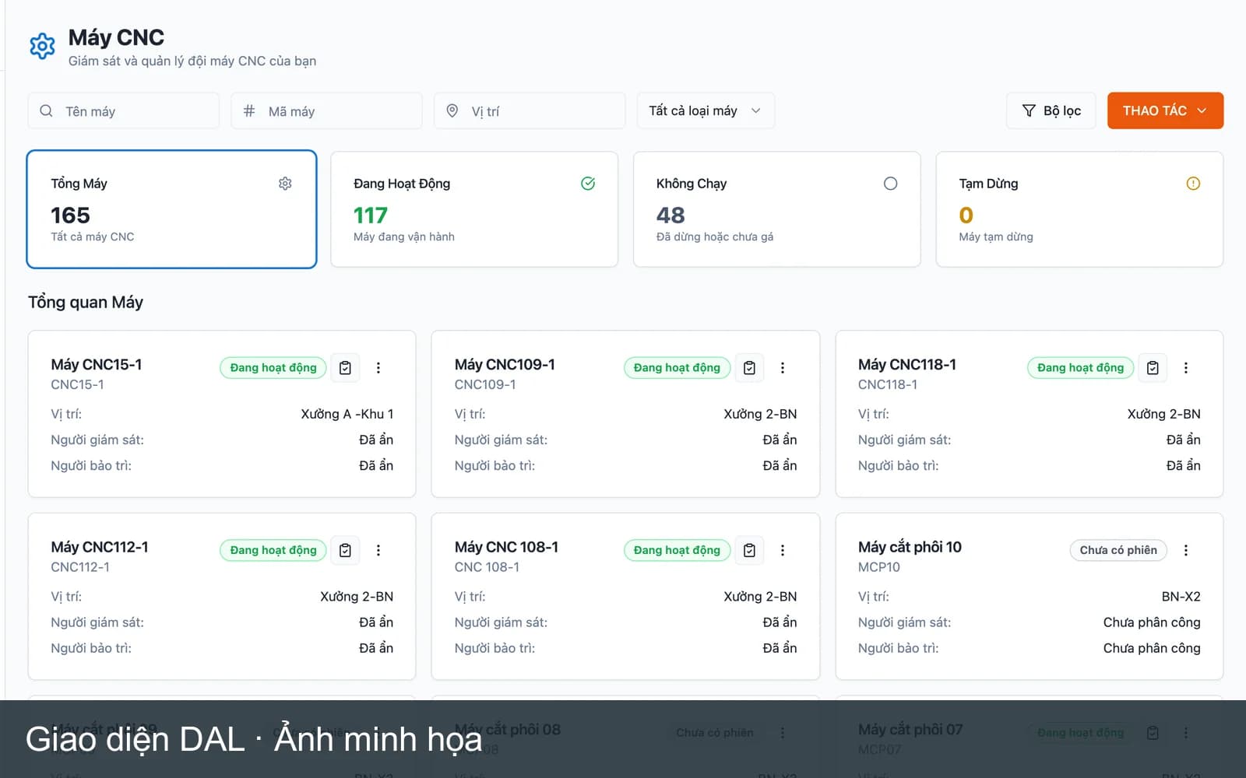Open the Máy CNC109-1 card title
Image resolution: width=1246 pixels, height=778 pixels.
tap(505, 365)
